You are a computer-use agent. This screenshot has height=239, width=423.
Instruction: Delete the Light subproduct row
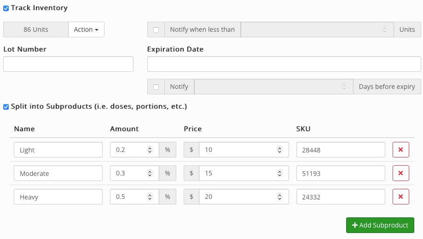coord(400,150)
